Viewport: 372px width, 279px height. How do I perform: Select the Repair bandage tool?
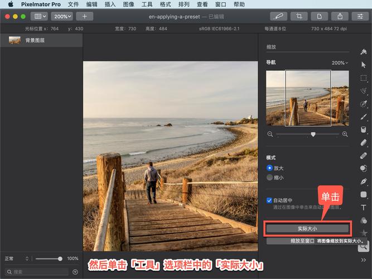364,156
